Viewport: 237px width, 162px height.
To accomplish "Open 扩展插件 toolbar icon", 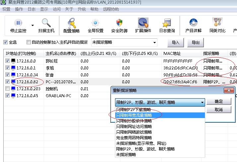I will [143, 23].
